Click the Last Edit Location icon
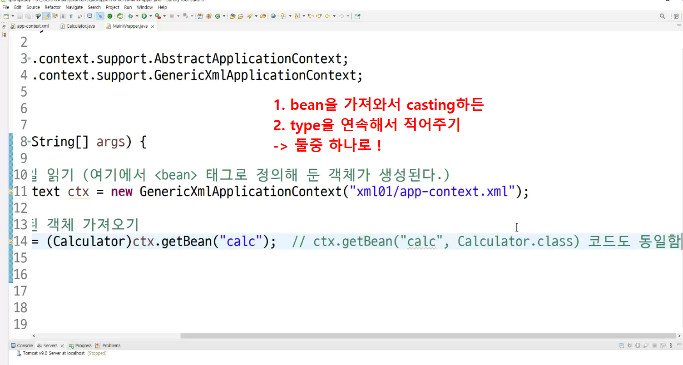Viewport: 683px width, 365px height. coord(311,16)
